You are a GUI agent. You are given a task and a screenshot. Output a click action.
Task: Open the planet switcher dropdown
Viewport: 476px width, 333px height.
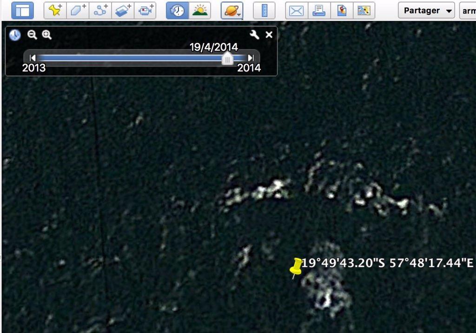coord(232,11)
